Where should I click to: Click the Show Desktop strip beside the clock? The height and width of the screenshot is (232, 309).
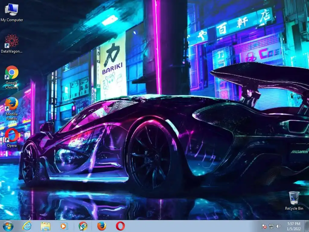307,226
